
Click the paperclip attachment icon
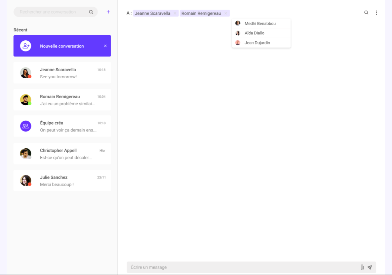362,267
